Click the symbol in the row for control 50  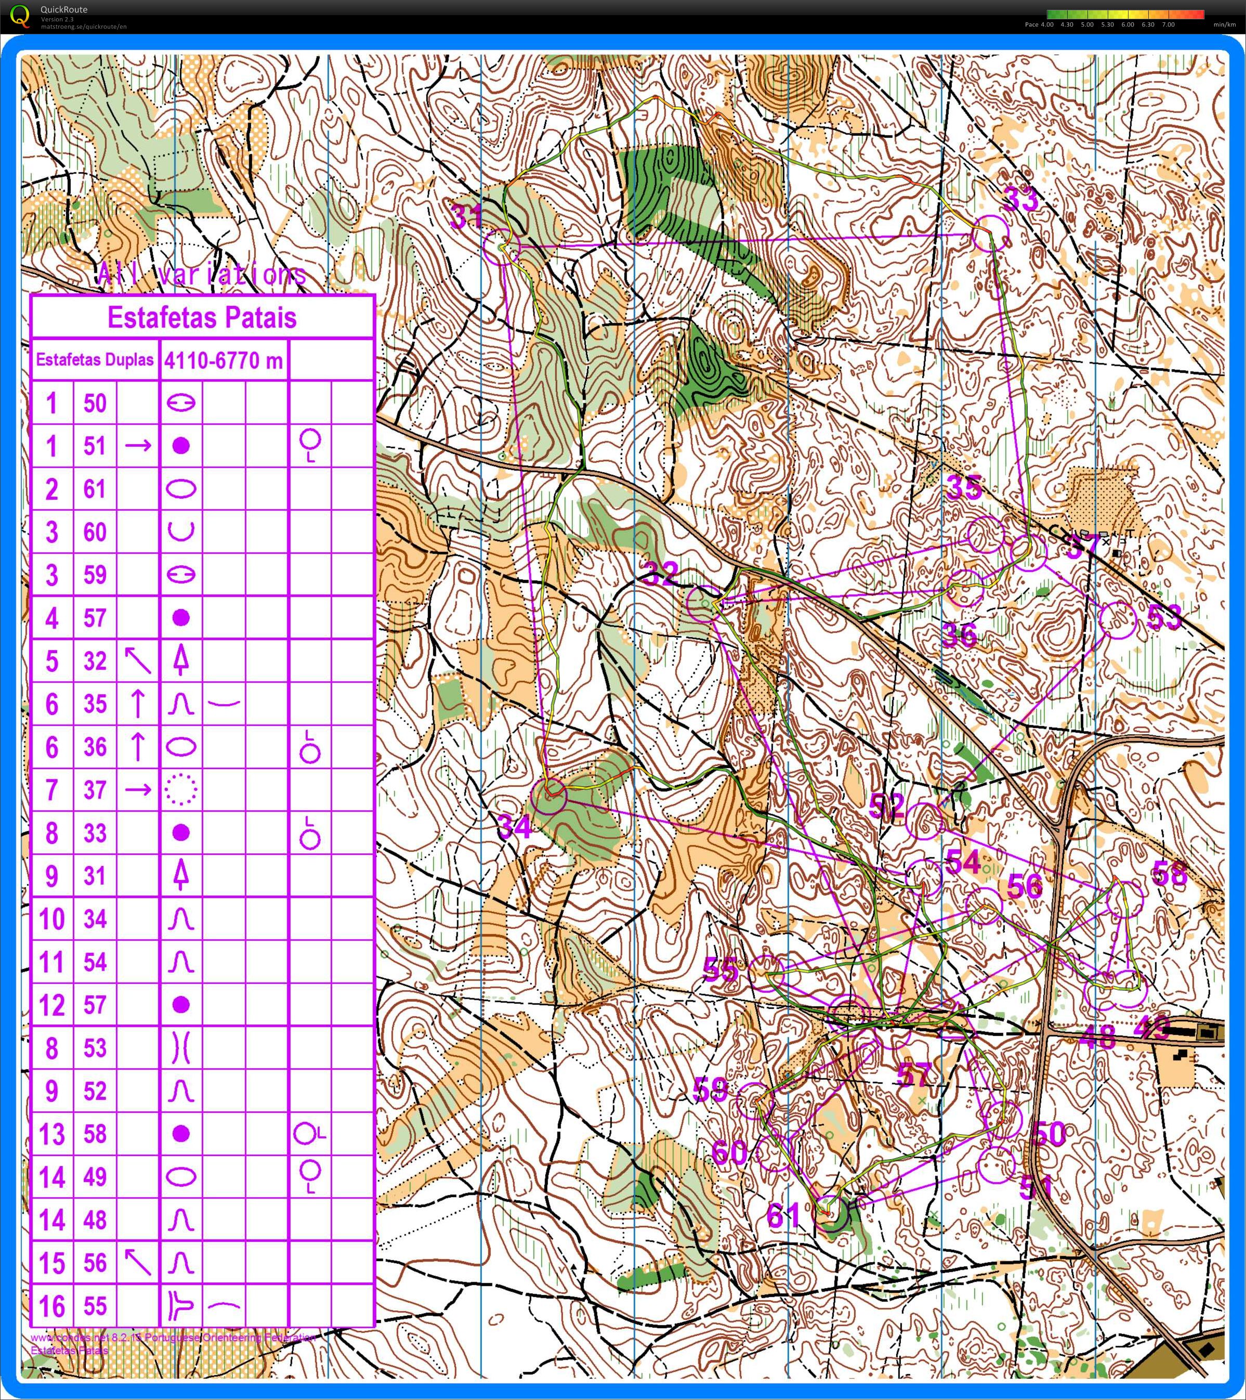coord(181,403)
